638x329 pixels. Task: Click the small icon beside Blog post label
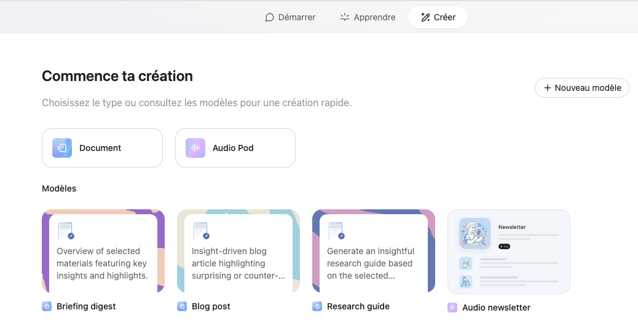[182, 306]
